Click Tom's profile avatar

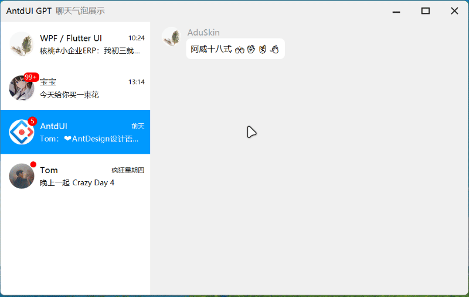pos(22,176)
